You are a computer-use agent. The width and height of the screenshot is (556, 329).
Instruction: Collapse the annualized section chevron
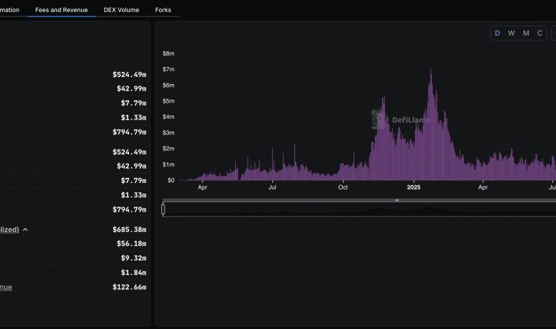click(x=26, y=230)
